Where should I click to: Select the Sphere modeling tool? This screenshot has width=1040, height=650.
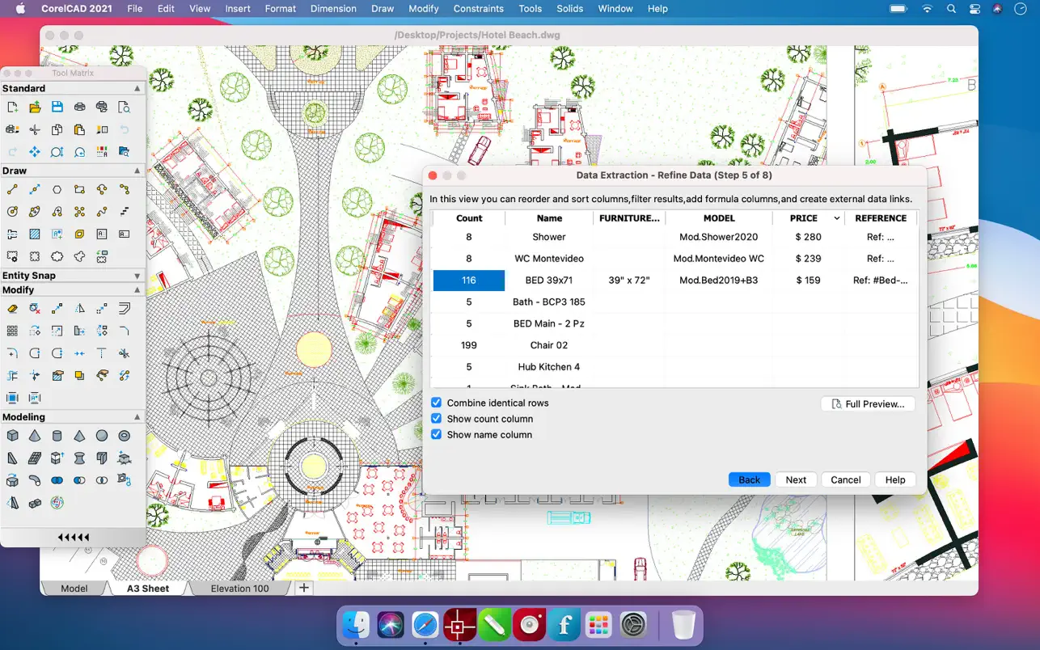(x=102, y=436)
